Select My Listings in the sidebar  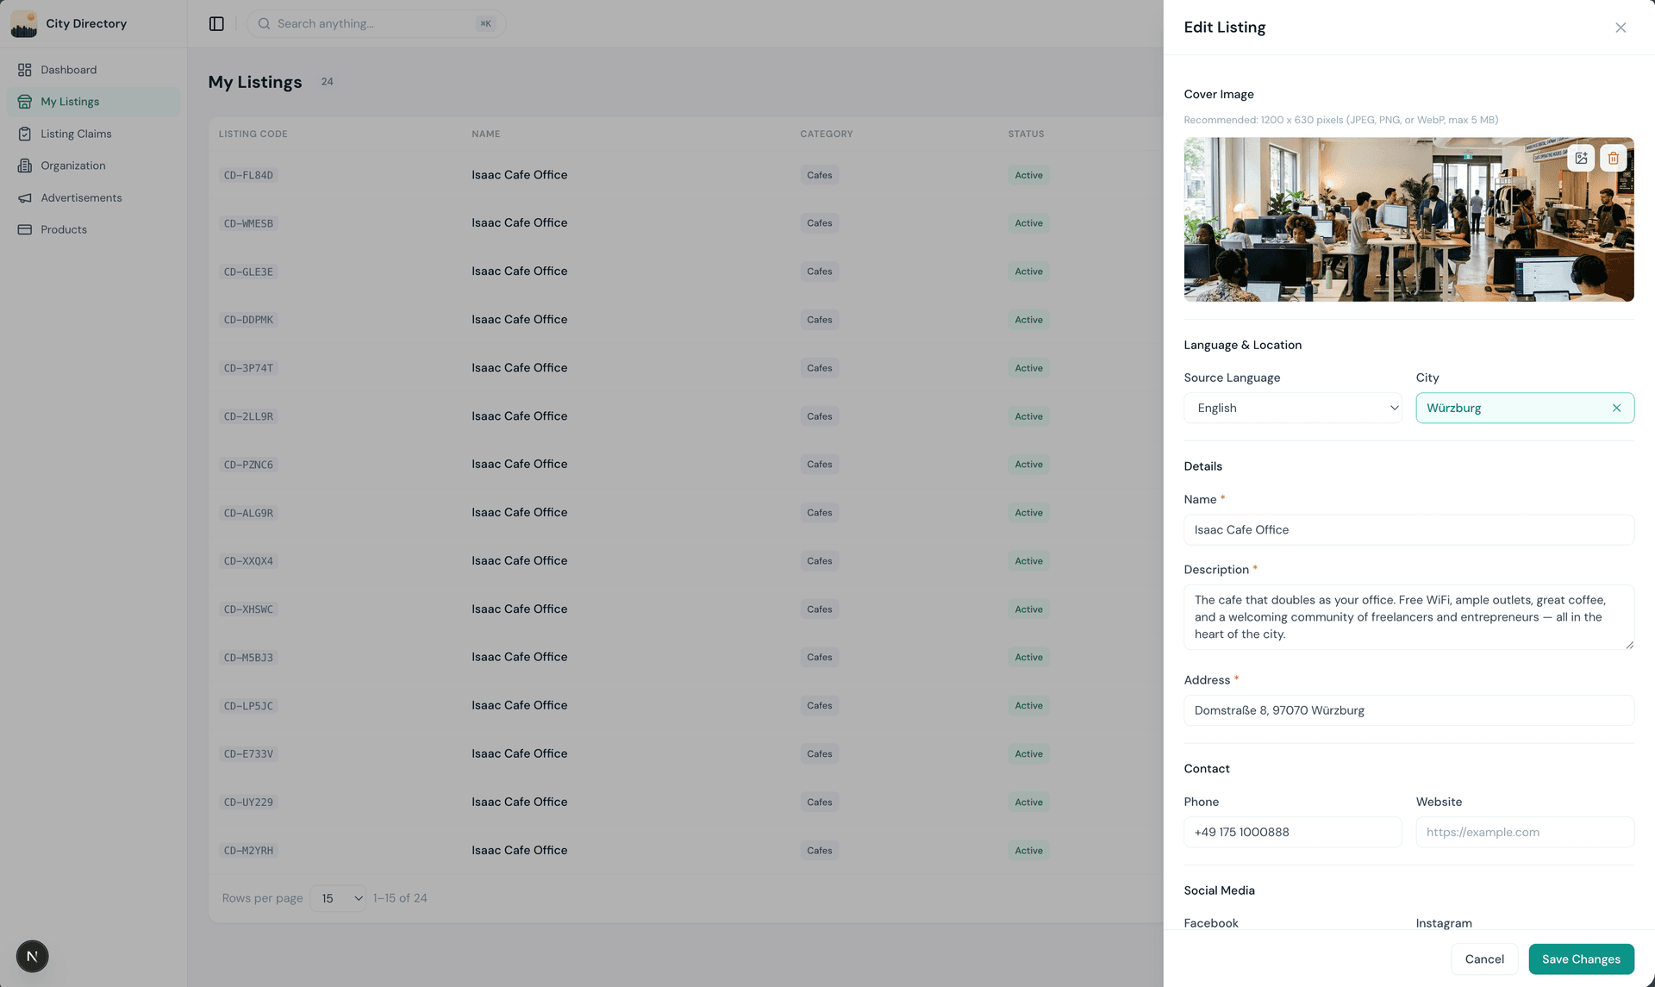tap(69, 101)
